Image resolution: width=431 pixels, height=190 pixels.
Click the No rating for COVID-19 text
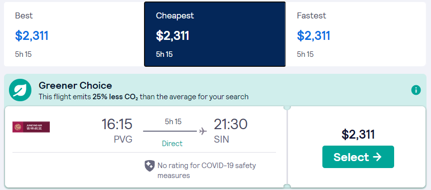click(x=207, y=171)
